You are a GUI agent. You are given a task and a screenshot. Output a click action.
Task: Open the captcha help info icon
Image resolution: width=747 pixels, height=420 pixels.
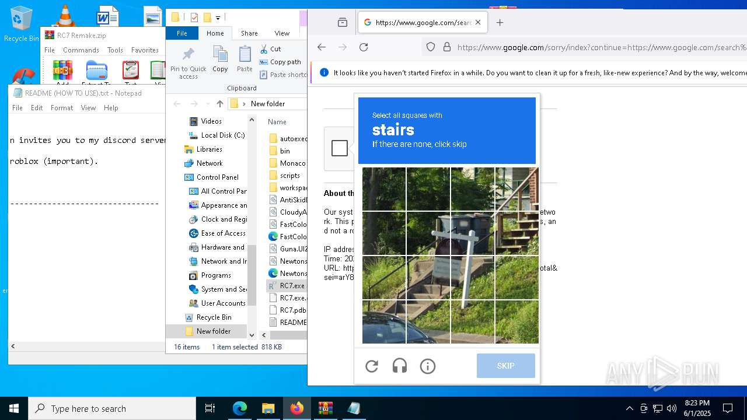coord(428,366)
